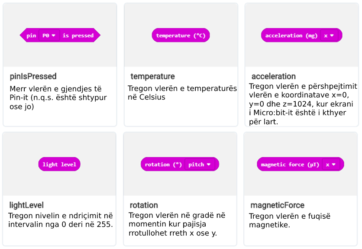The height and width of the screenshot is (249, 362).
Task: Click the temperature (°C) block
Action: (x=181, y=36)
